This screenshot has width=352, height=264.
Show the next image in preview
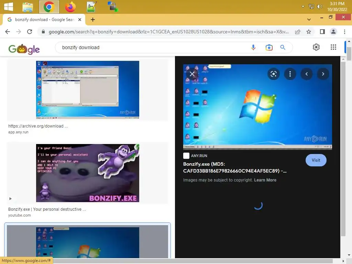click(x=323, y=74)
